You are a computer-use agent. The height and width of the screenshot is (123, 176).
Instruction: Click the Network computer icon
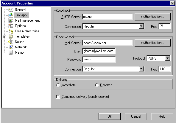[11, 47]
